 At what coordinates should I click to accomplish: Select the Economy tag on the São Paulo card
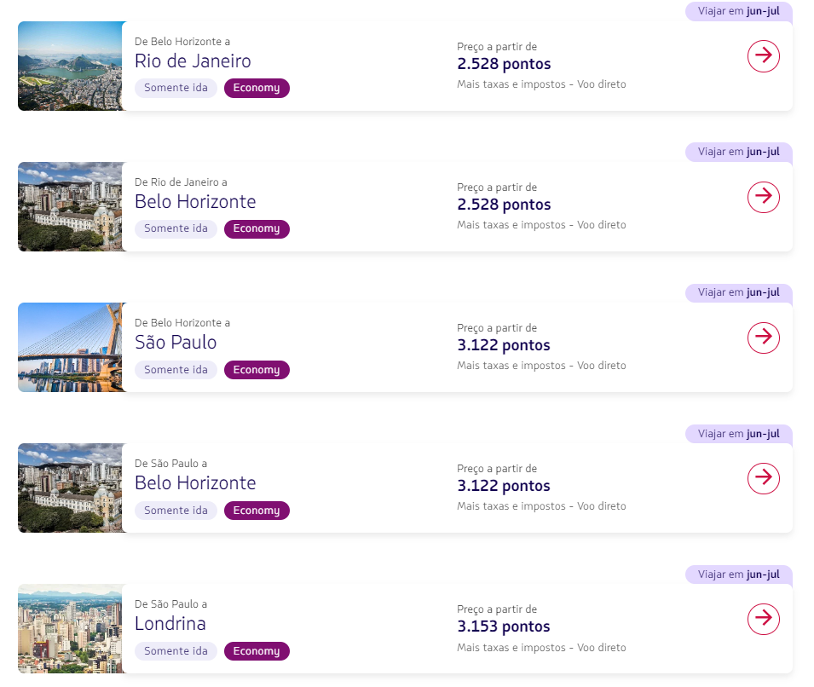257,369
